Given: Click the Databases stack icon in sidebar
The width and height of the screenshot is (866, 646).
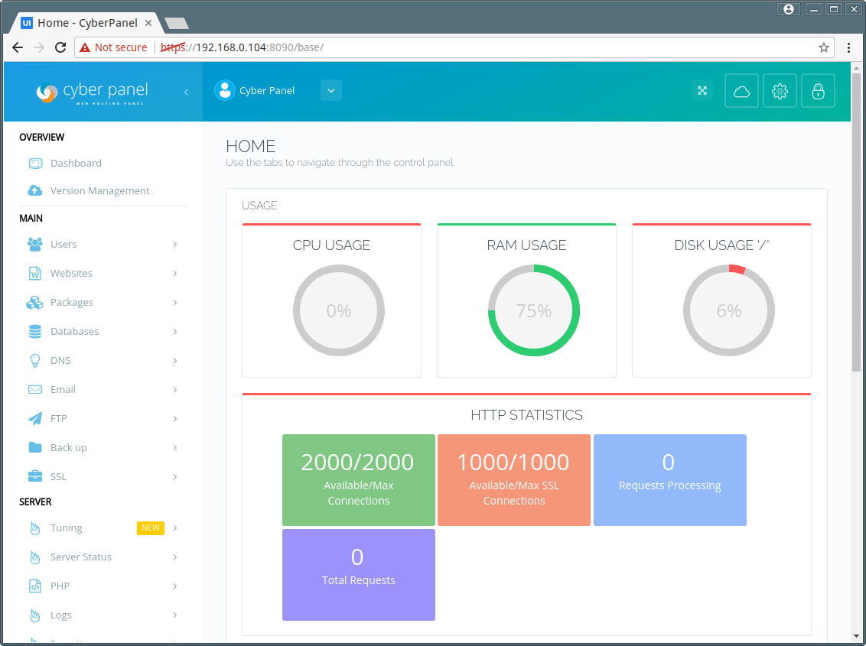Looking at the screenshot, I should [x=34, y=331].
